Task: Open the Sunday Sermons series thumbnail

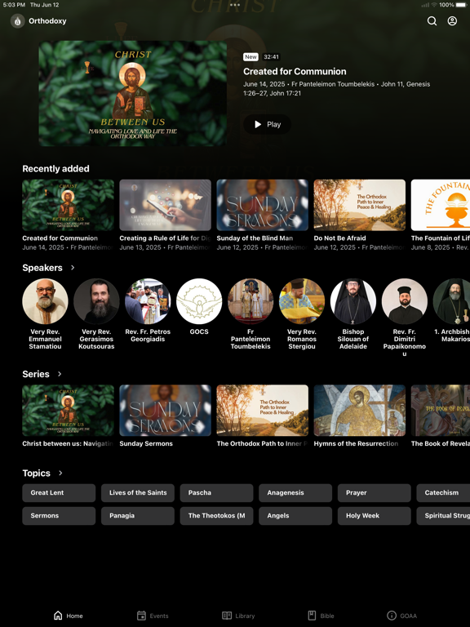Action: pos(165,411)
